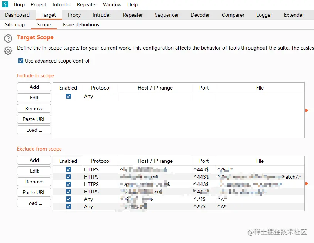Screen dimensions: 314x243
Task: Sort exclude table by File column
Action: pyautogui.click(x=260, y=161)
